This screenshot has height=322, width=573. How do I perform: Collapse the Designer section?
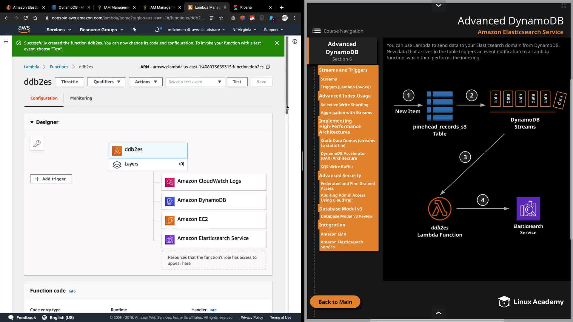click(x=32, y=122)
